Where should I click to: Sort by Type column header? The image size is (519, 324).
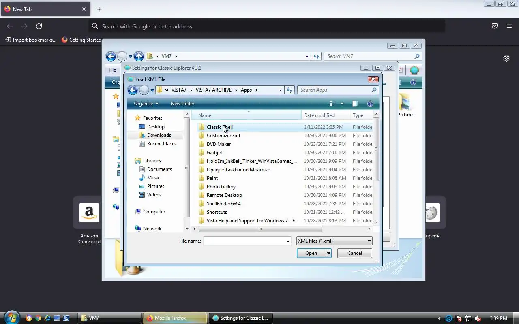click(x=361, y=115)
